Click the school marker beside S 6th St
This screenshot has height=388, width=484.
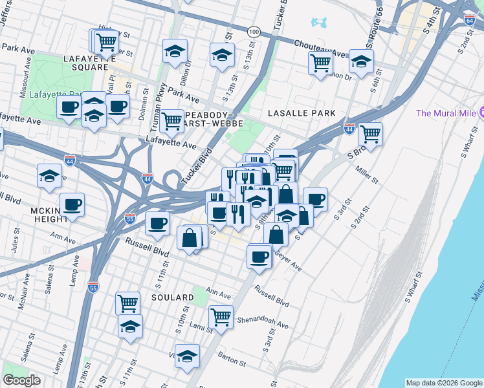pos(362,61)
